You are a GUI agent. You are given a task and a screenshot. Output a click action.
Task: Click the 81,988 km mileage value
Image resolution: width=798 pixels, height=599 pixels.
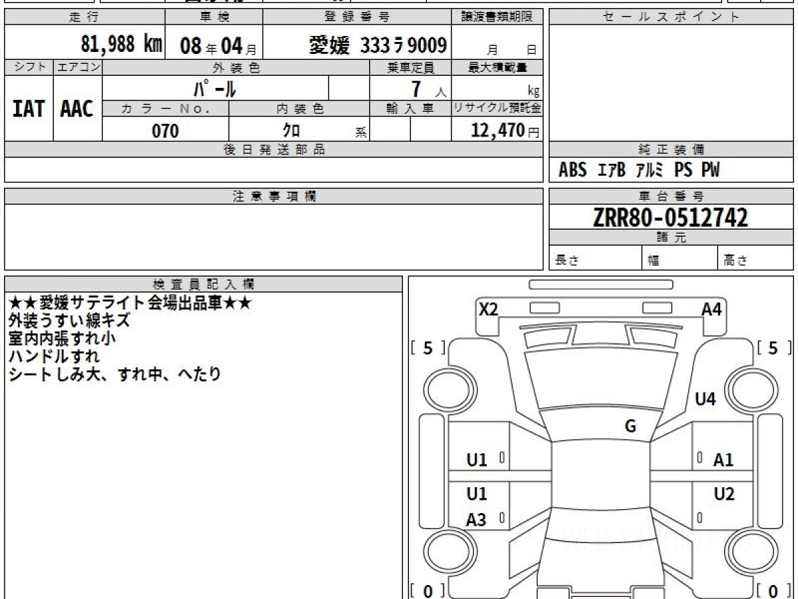[x=122, y=45]
